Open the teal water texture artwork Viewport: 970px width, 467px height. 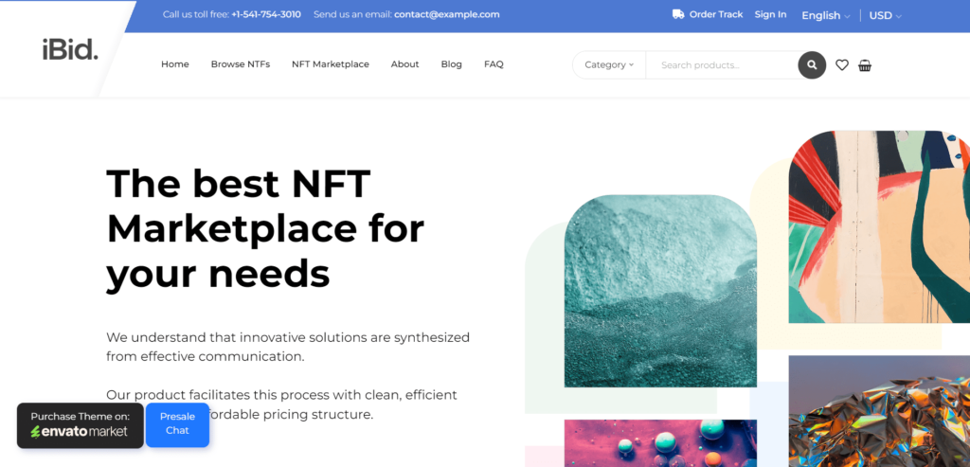(x=660, y=291)
